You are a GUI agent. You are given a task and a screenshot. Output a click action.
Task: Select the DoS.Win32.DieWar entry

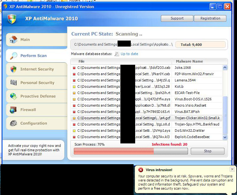coord(190,131)
